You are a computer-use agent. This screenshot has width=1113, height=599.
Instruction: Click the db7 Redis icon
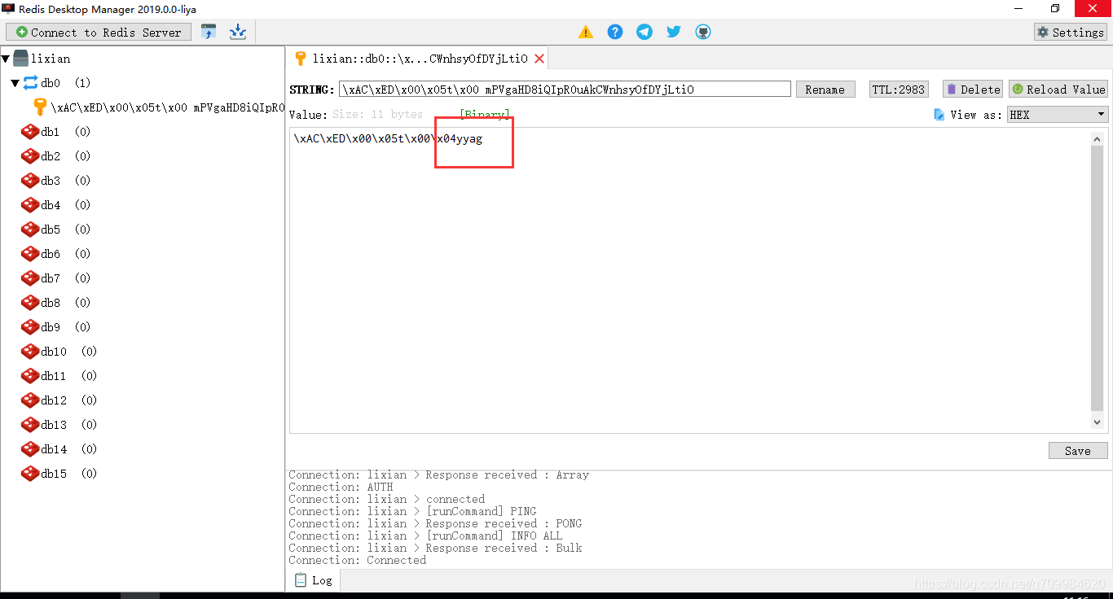[30, 278]
